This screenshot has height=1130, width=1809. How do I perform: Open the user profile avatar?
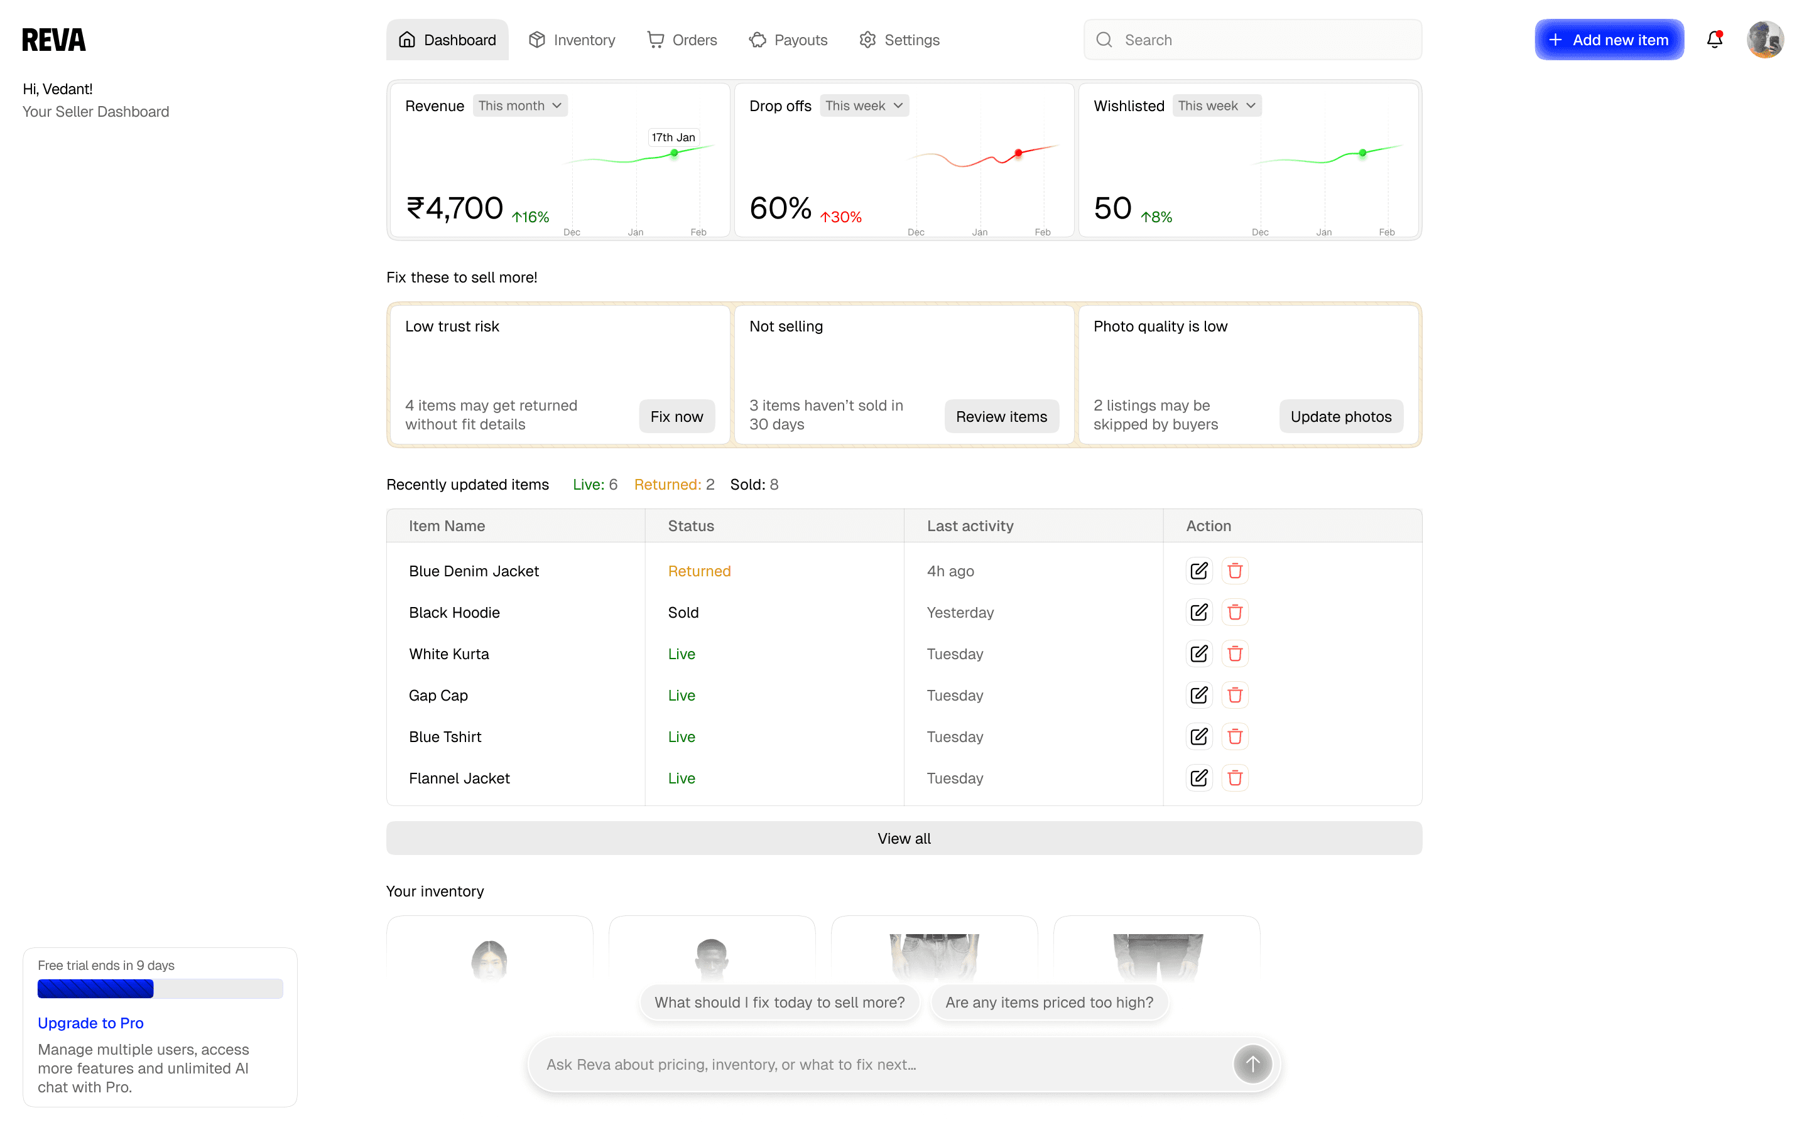[x=1764, y=40]
